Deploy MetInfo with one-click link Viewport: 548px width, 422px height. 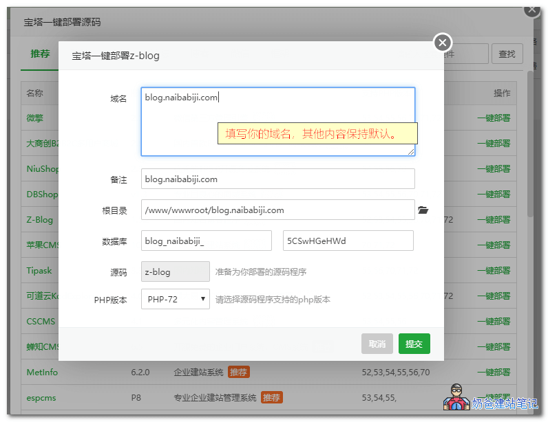pyautogui.click(x=494, y=373)
